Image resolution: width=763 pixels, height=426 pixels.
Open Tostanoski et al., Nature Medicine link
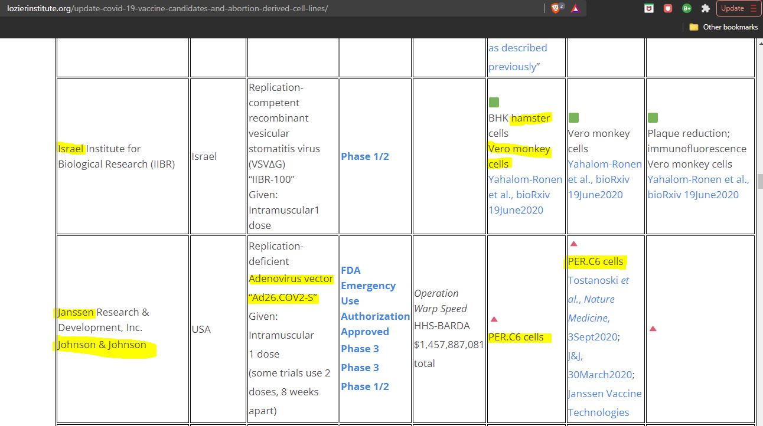[598, 309]
